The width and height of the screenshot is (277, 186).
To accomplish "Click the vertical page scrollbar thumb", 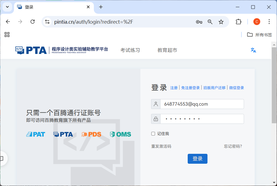I will coord(274,85).
